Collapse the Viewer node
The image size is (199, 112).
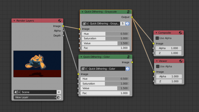156,61
